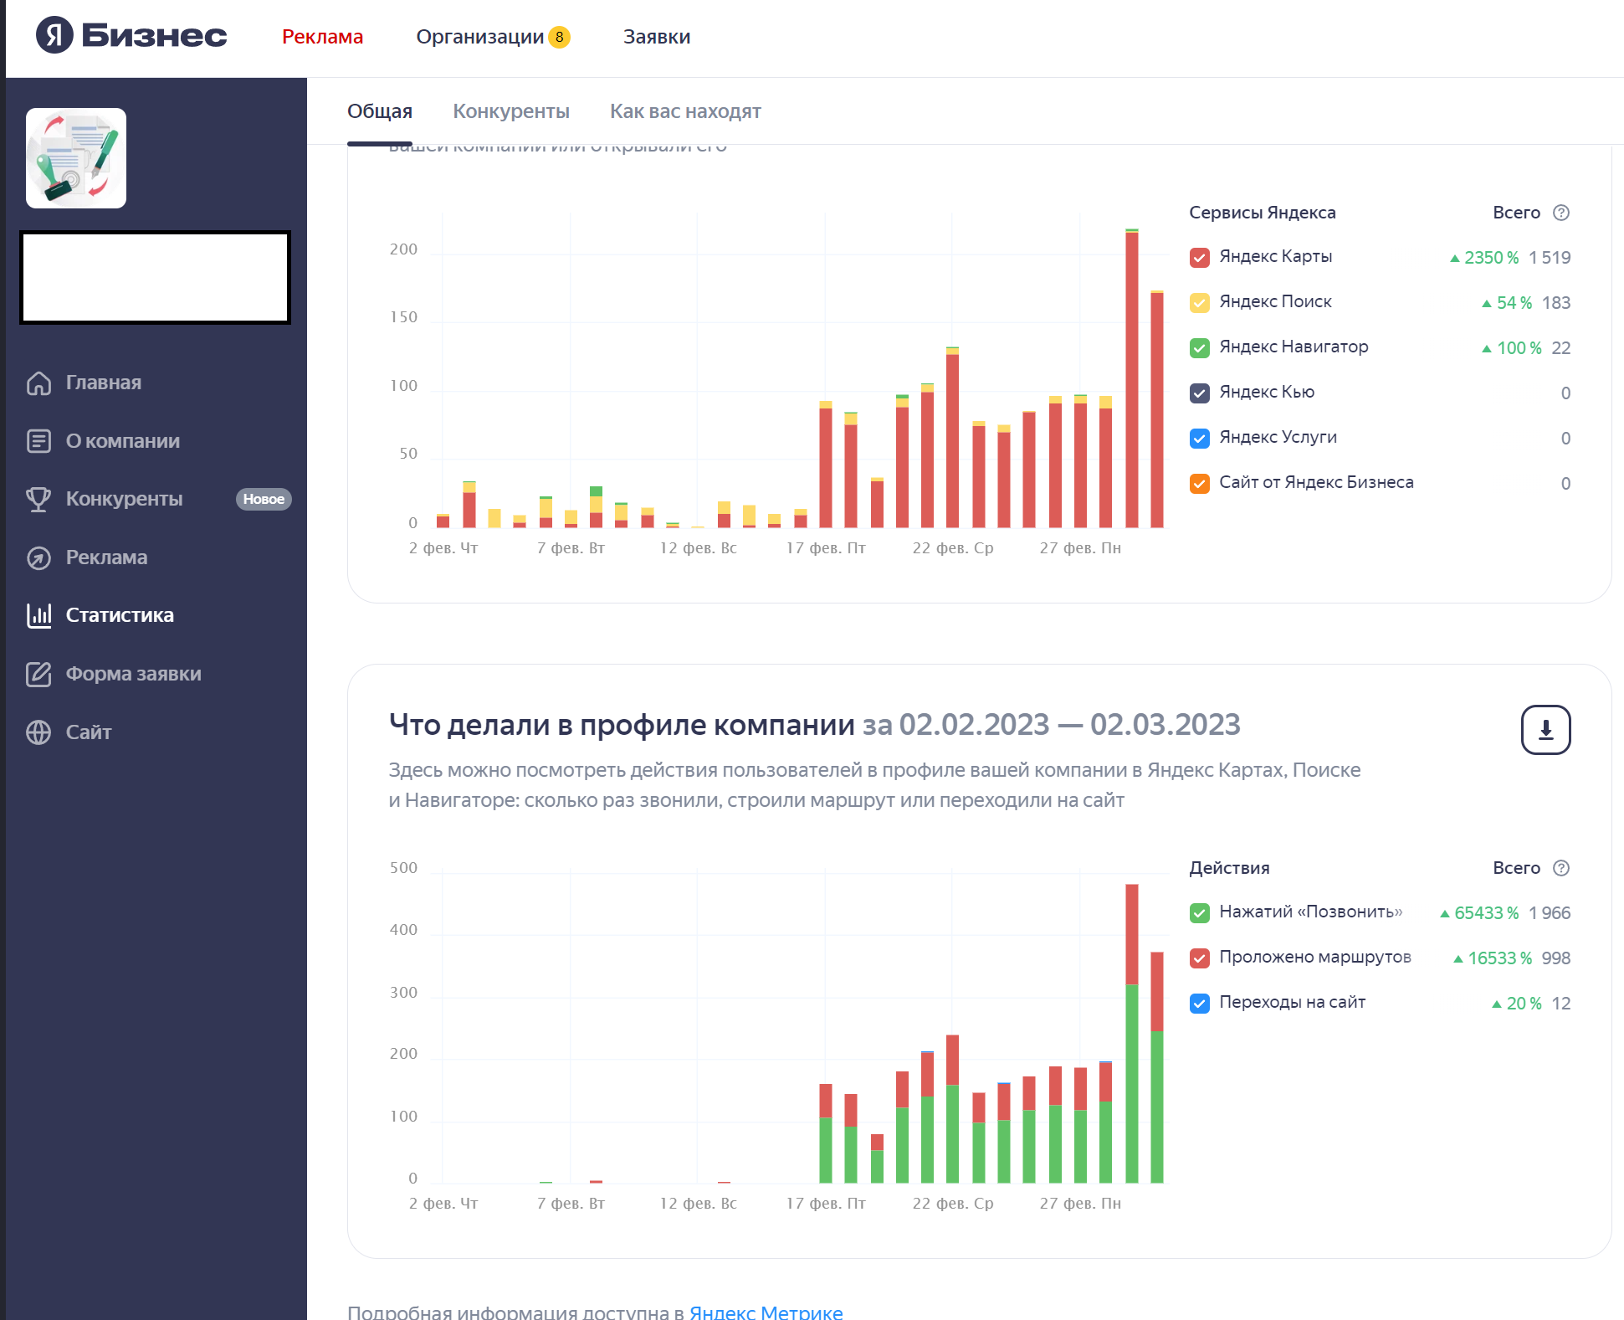The width and height of the screenshot is (1624, 1320).
Task: Click the company logo thumbnail in sidebar
Action: pyautogui.click(x=76, y=158)
